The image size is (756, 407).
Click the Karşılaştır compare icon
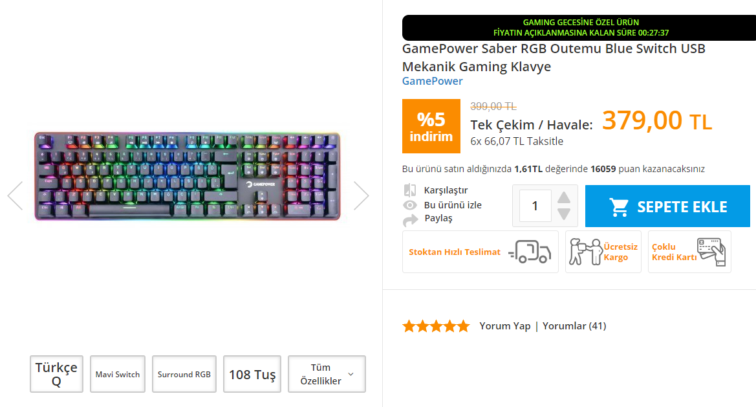coord(409,190)
